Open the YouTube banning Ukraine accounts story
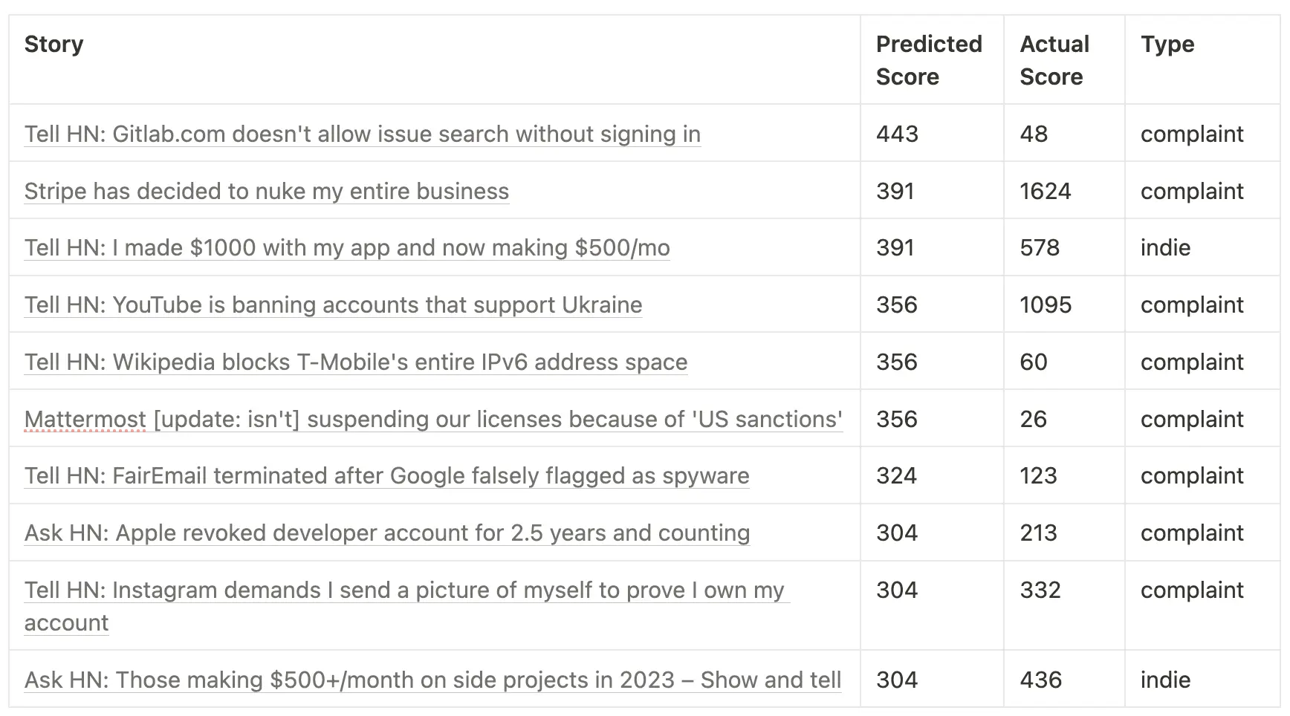Viewport: 1290px width, 716px height. (333, 305)
